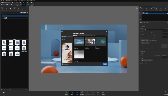
Task: Open the File menu
Action: click(1, 1)
